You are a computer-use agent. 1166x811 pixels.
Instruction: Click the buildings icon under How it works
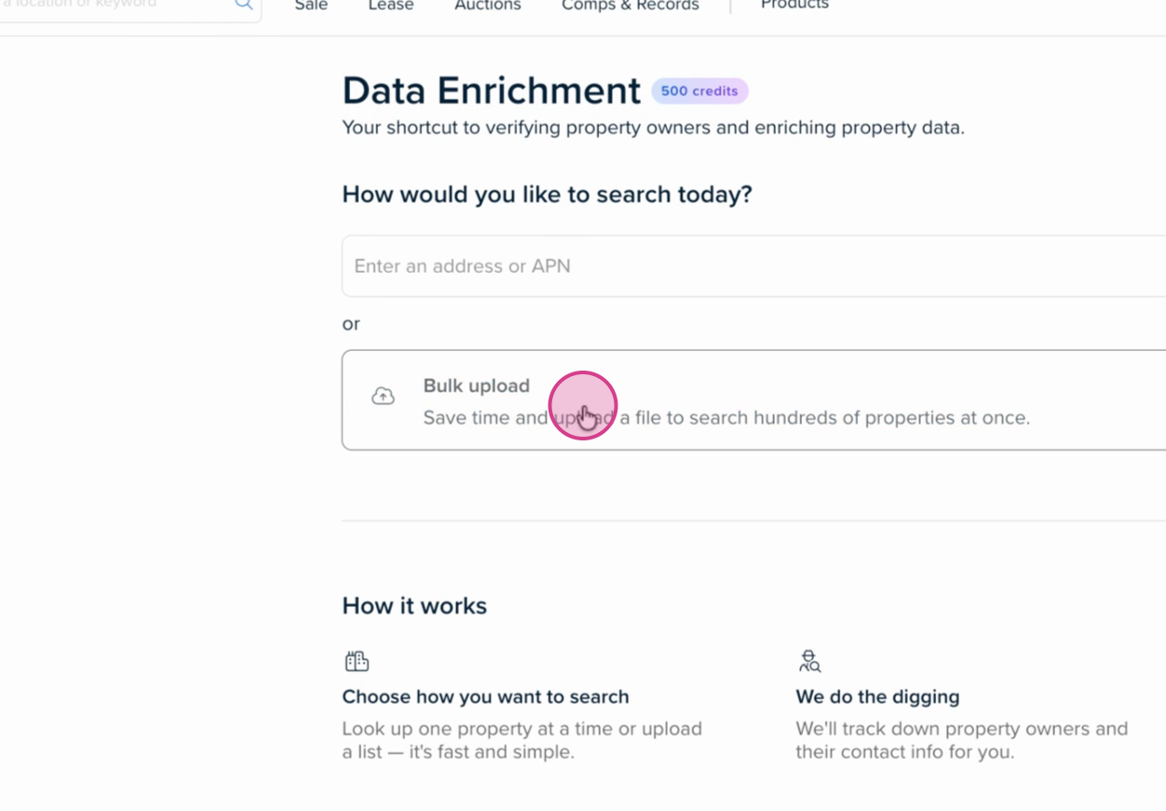click(x=357, y=661)
